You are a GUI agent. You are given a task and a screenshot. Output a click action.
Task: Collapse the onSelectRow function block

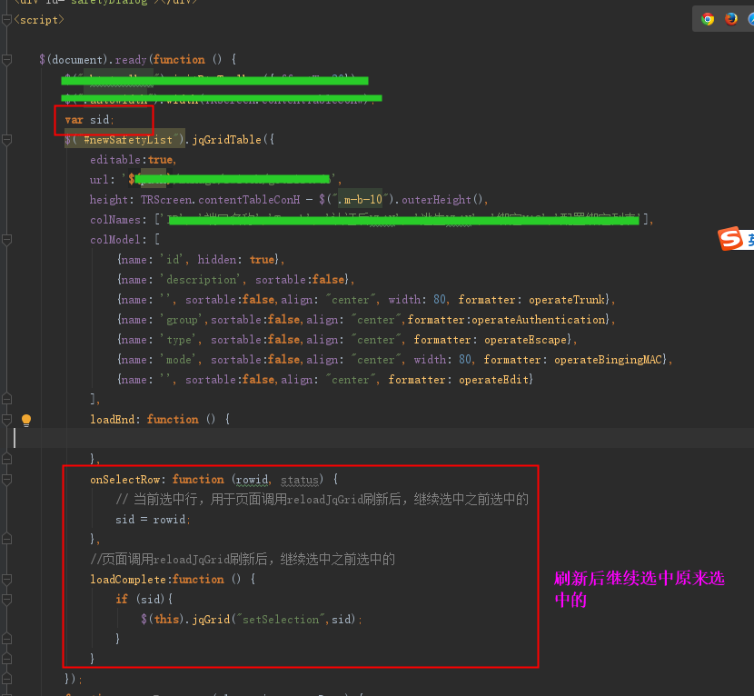click(6, 479)
